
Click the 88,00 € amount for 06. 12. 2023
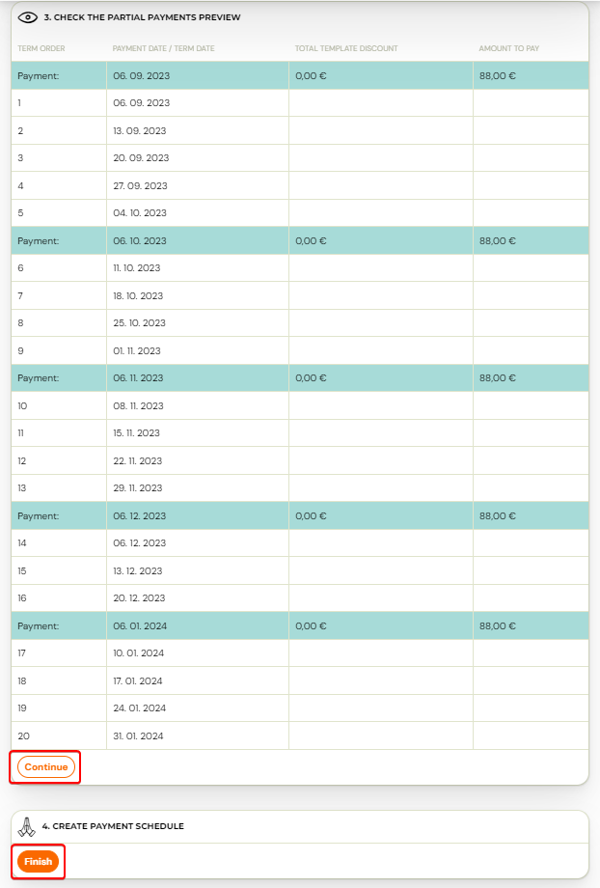[x=498, y=516]
